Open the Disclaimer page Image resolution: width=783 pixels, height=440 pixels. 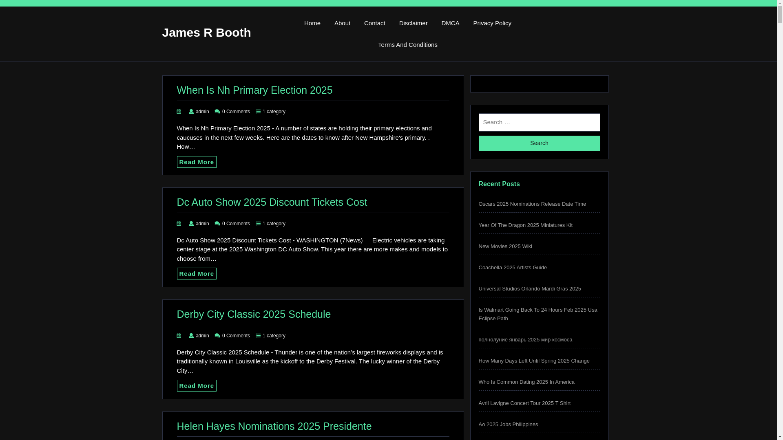[x=413, y=23]
